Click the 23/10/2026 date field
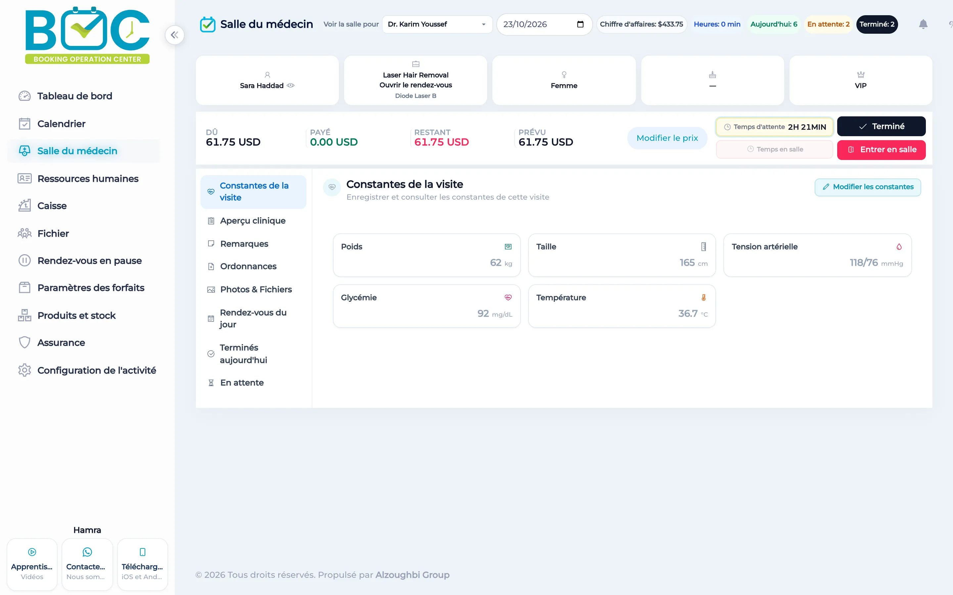The width and height of the screenshot is (953, 595). click(x=544, y=24)
